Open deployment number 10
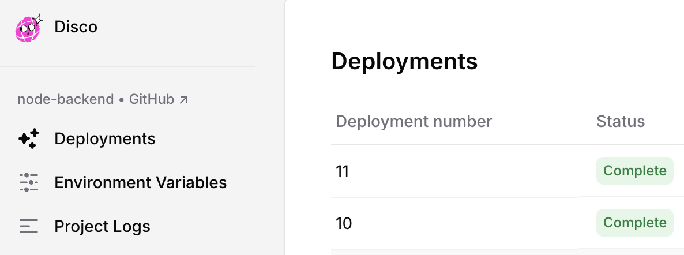This screenshot has width=684, height=255. 344,223
